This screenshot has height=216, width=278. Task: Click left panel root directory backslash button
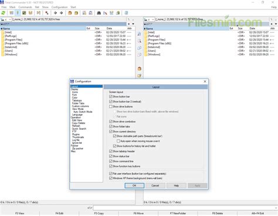pyautogui.click(x=128, y=19)
